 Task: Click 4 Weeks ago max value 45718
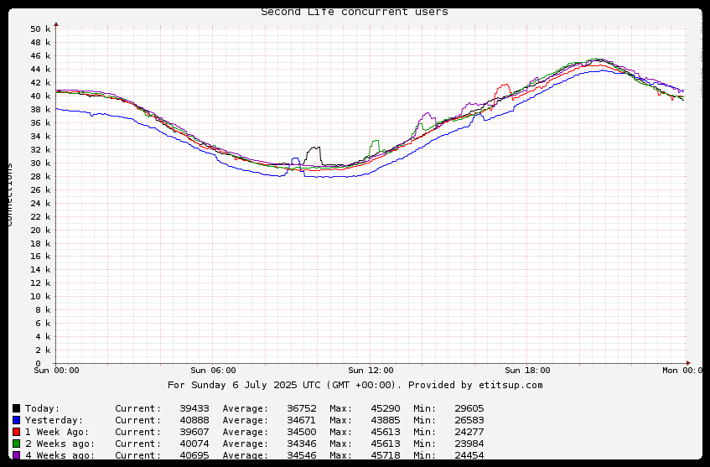tap(386, 455)
